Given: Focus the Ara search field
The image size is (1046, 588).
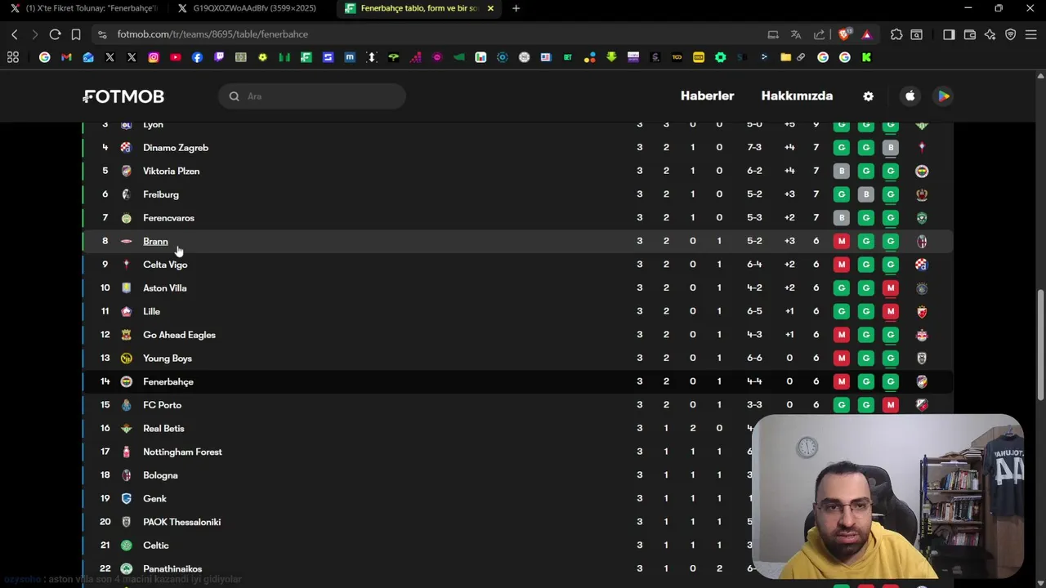Looking at the screenshot, I should pos(312,96).
